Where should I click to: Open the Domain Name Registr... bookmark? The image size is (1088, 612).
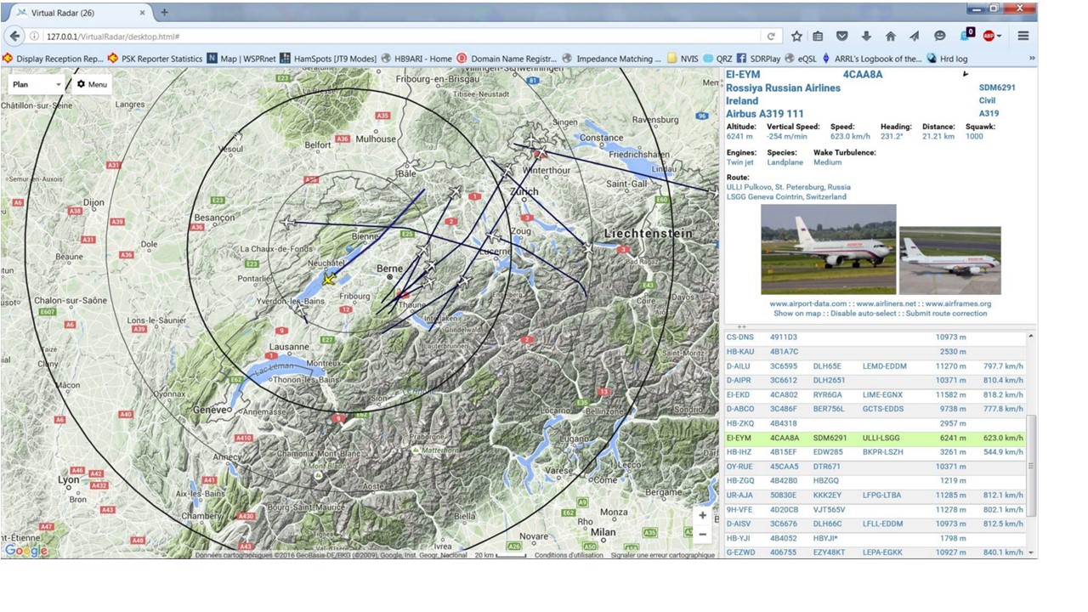tap(507, 59)
